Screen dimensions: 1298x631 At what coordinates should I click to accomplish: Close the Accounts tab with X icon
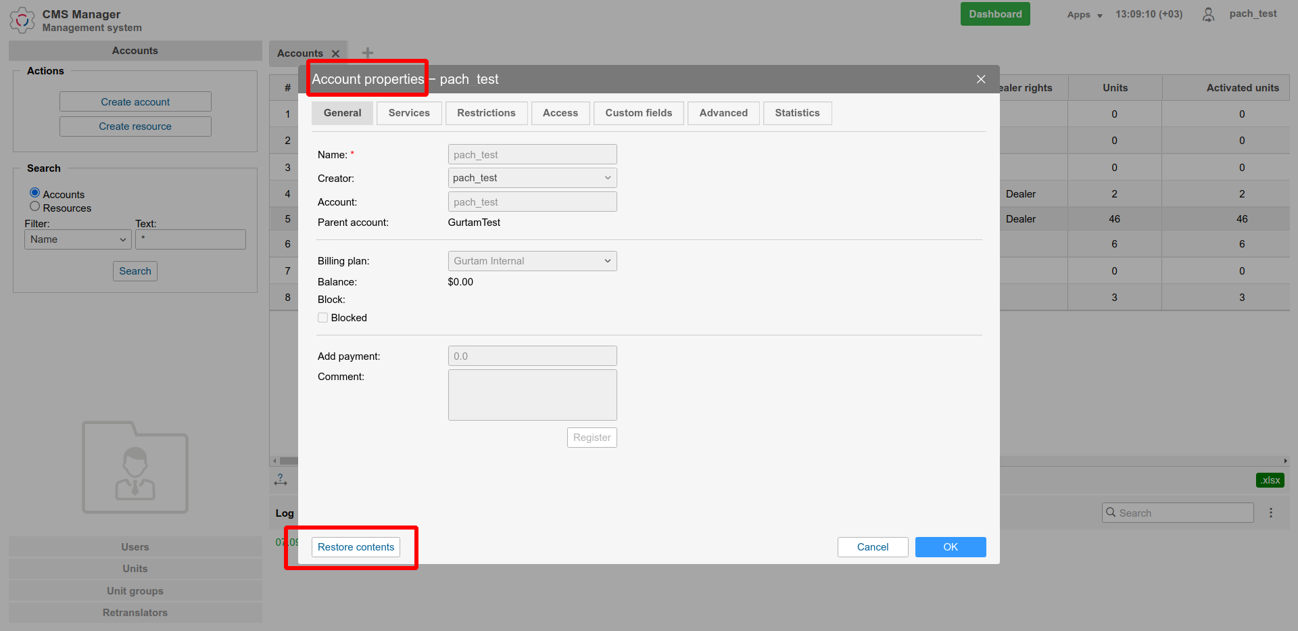click(335, 53)
